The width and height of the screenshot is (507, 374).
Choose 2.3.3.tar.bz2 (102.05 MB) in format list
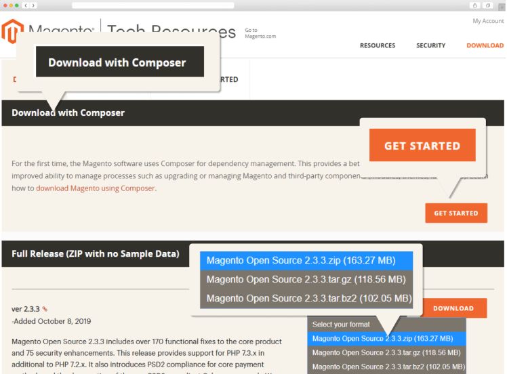click(386, 367)
